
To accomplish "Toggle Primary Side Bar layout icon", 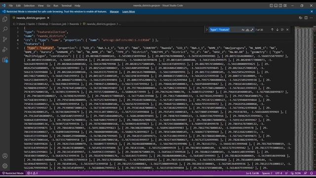I will tap(271, 5).
